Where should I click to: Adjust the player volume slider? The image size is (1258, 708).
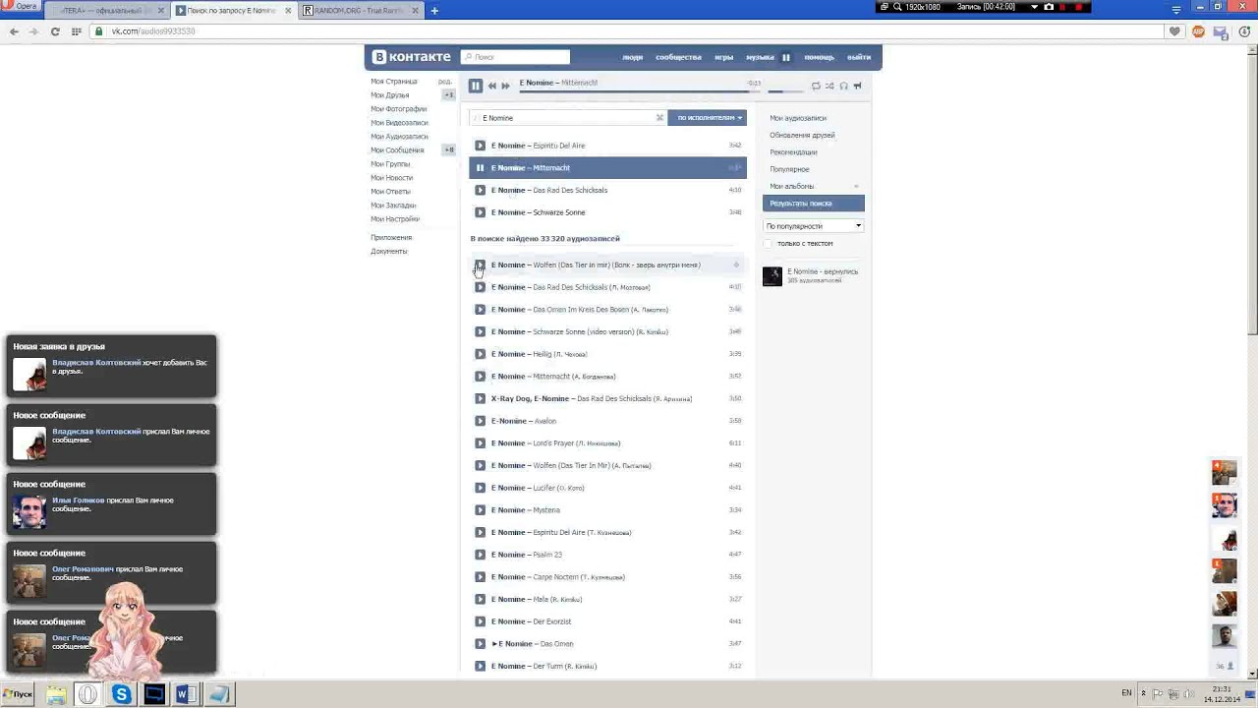pos(786,91)
